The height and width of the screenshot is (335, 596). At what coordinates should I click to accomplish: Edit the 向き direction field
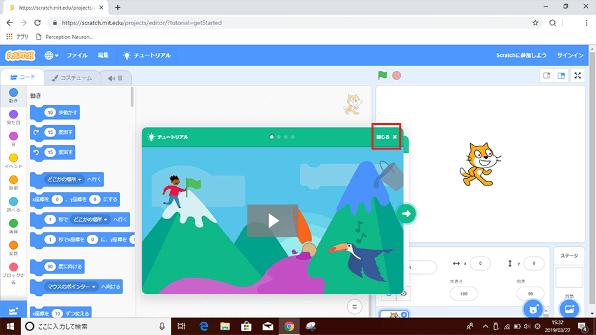click(x=530, y=293)
